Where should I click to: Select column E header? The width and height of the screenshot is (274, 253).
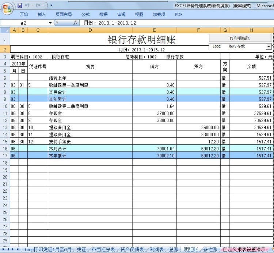point(154,30)
